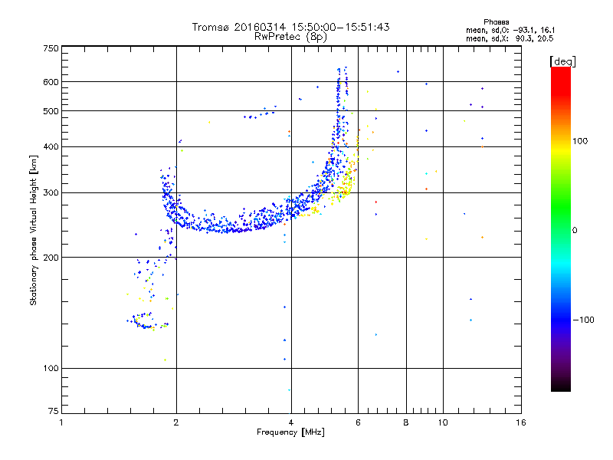Click the x-axis tick label '1'

point(61,422)
